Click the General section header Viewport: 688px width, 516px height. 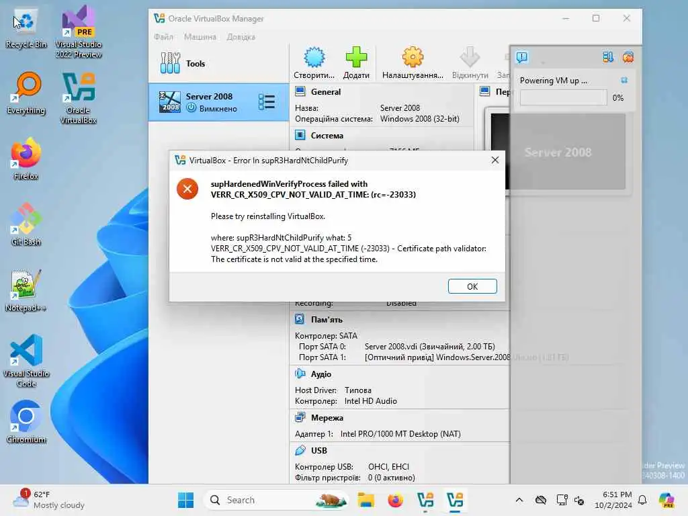[326, 91]
